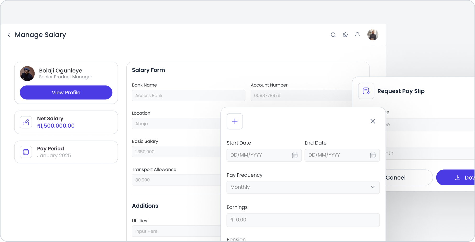
Task: Click into the Earnings amount field
Action: 303,220
